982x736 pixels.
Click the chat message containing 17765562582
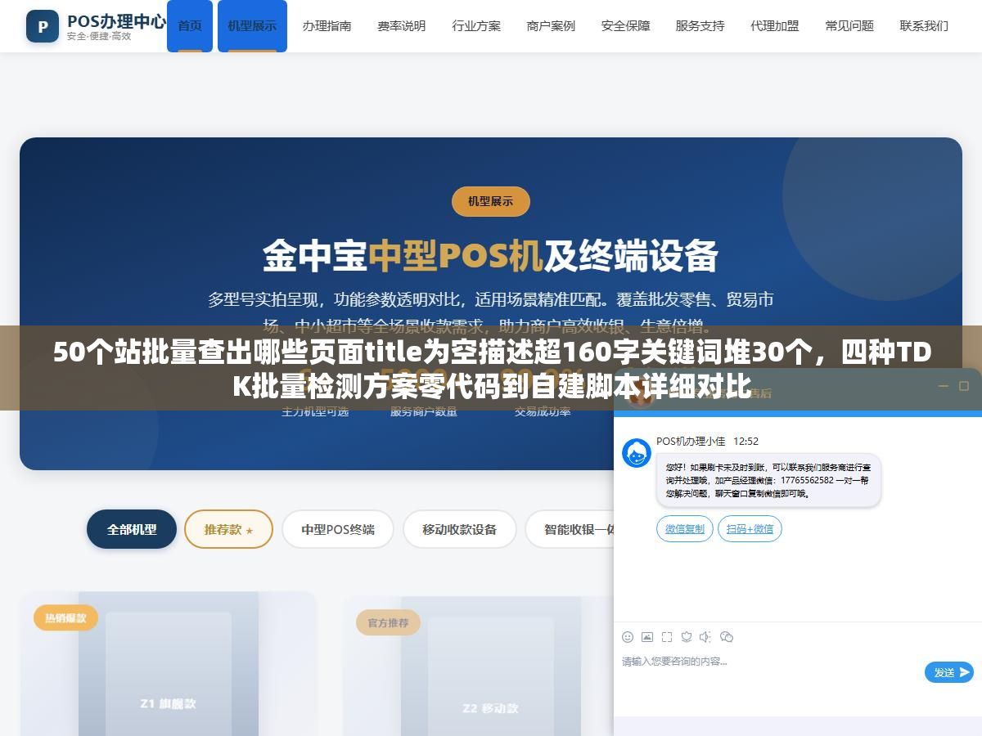[x=768, y=480]
